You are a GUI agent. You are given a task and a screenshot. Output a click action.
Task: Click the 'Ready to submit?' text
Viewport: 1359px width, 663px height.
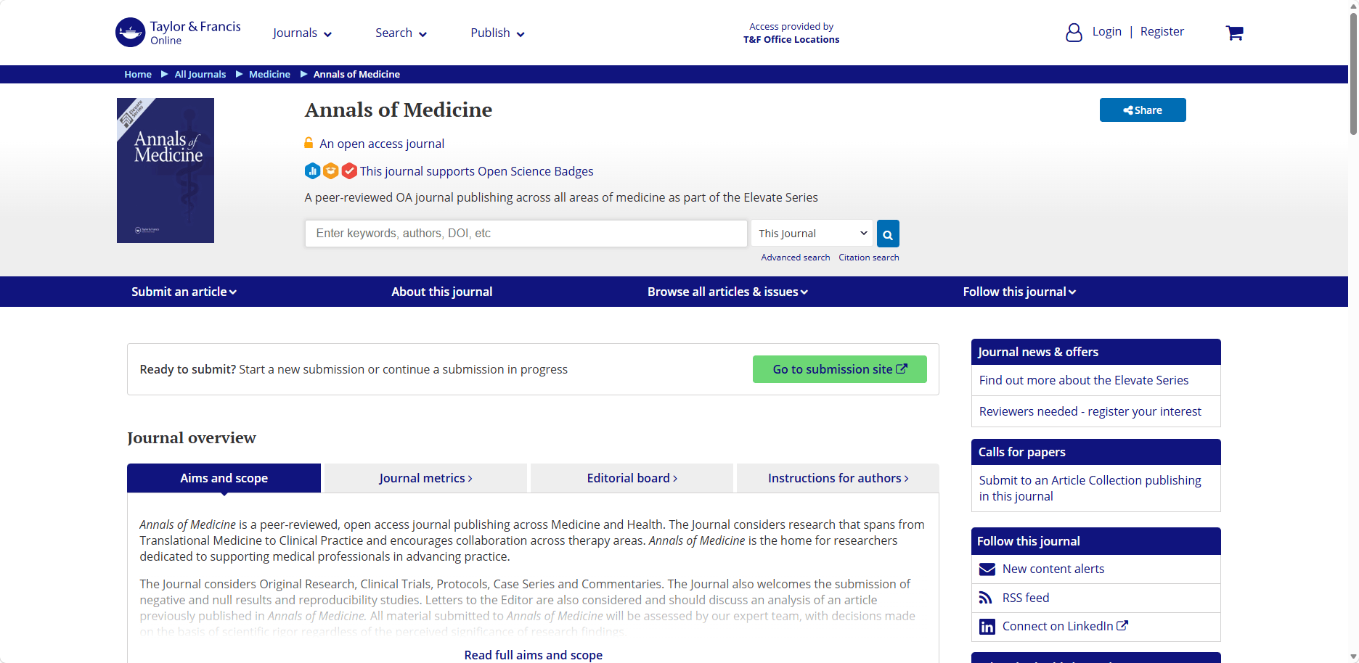[188, 369]
